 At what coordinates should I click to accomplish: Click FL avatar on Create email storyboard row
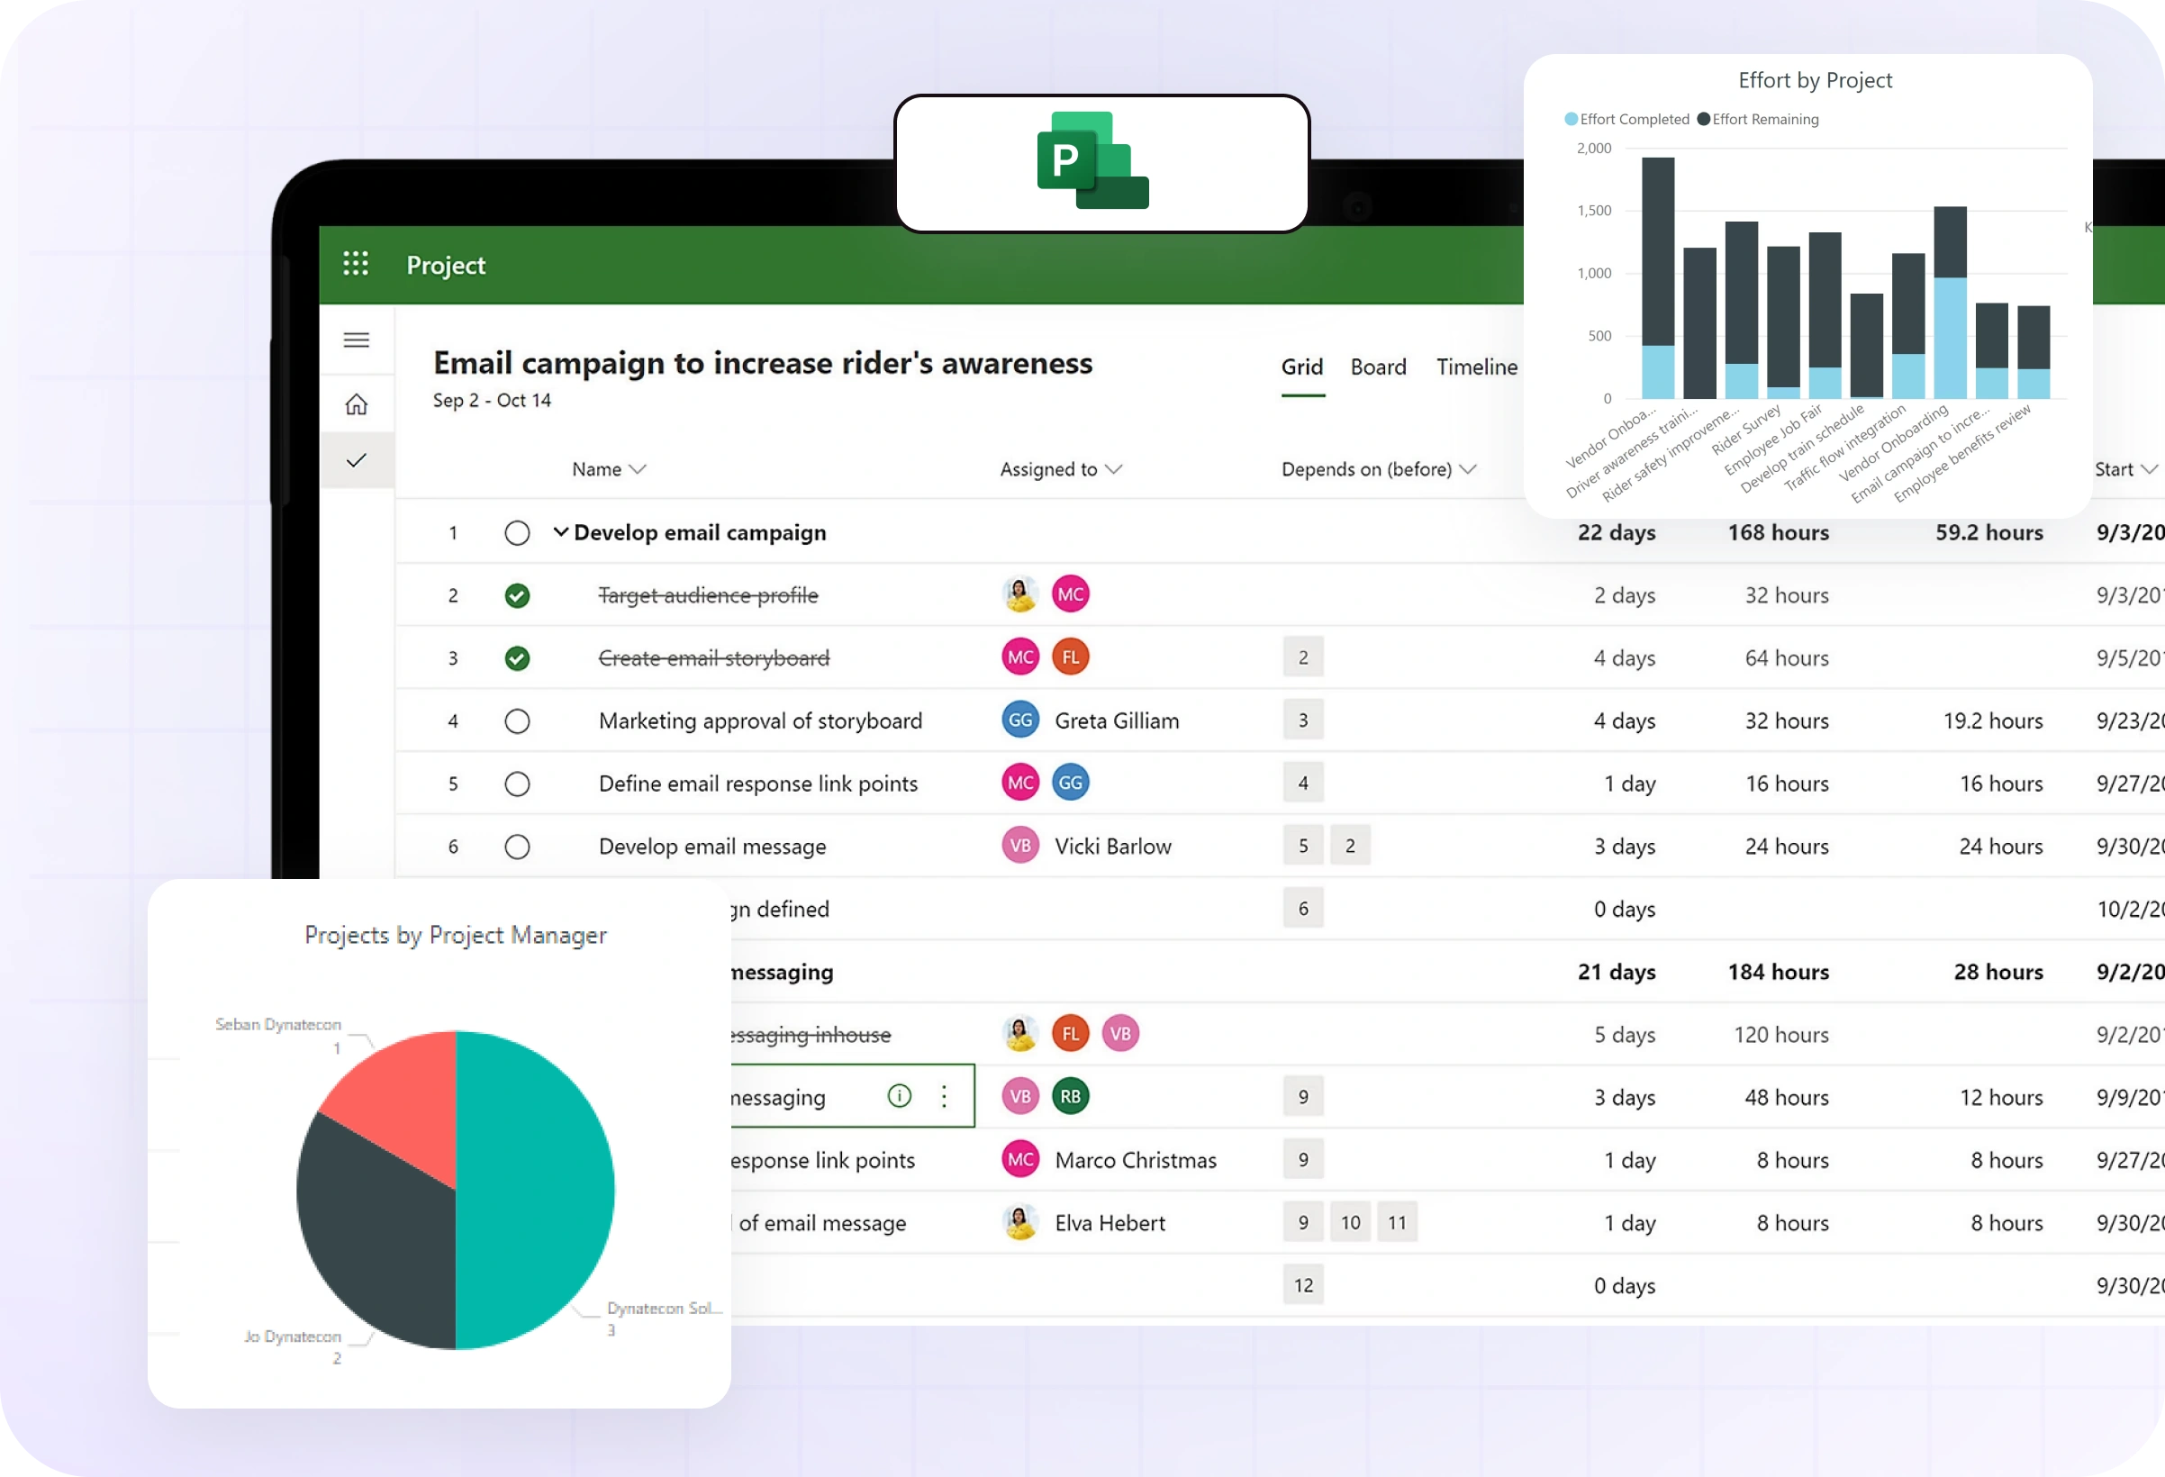coord(1071,657)
